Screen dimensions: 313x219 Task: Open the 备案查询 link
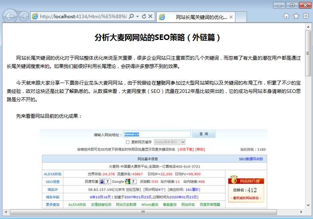click(x=170, y=205)
